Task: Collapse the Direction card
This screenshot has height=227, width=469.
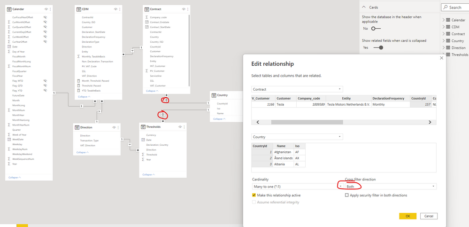Action: [82, 152]
